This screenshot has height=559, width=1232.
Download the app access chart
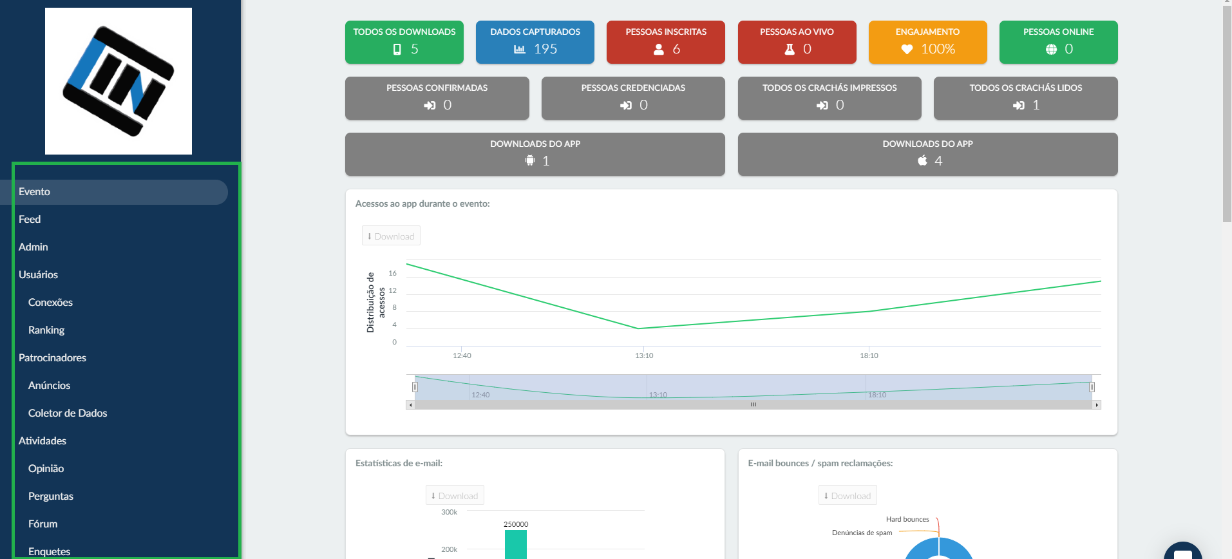tap(391, 236)
